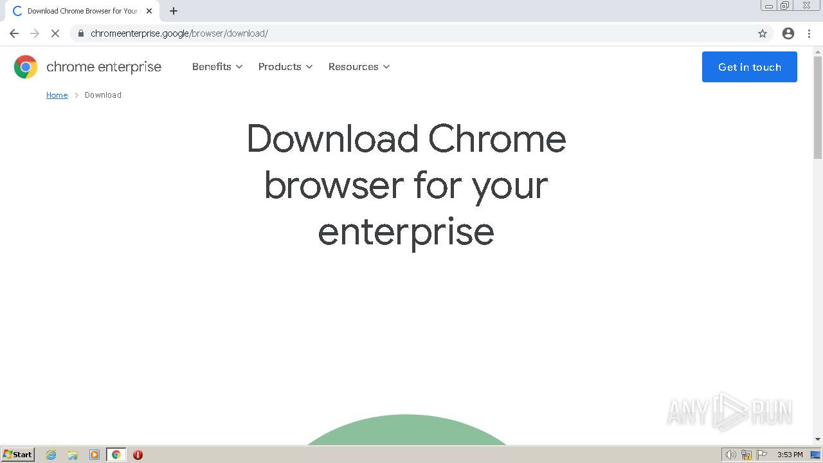Open the file explorer taskbar icon
This screenshot has width=823, height=463.
pyautogui.click(x=73, y=455)
